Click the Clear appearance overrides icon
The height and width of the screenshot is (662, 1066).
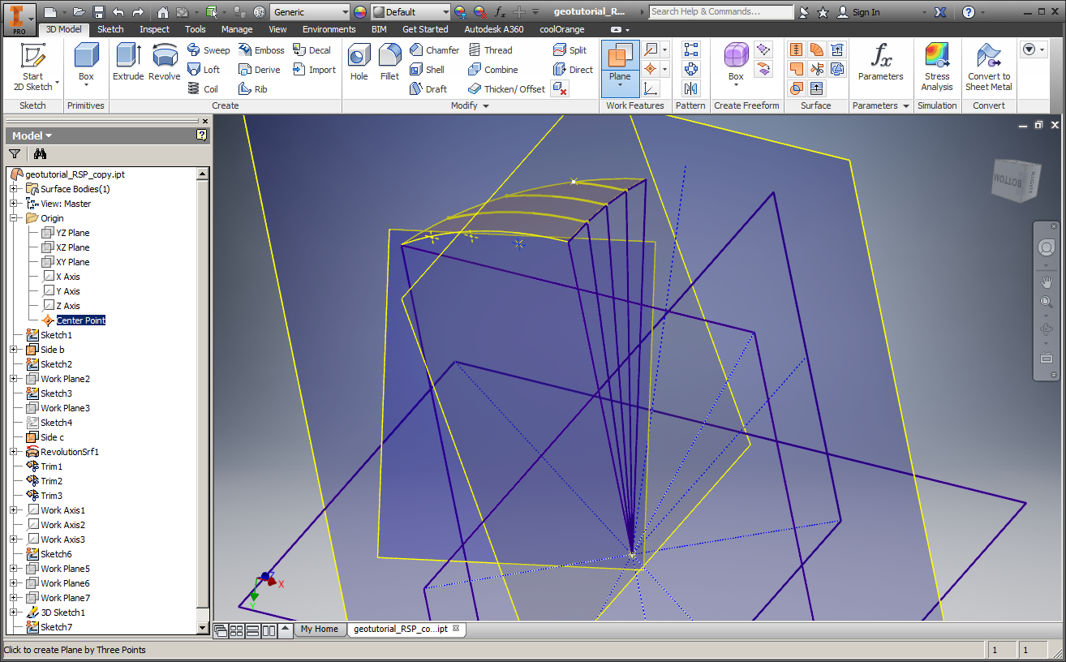(x=480, y=12)
